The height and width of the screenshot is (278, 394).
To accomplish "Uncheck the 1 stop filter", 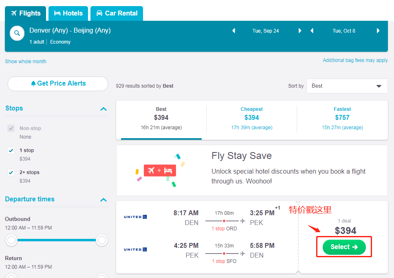I will (x=11, y=150).
